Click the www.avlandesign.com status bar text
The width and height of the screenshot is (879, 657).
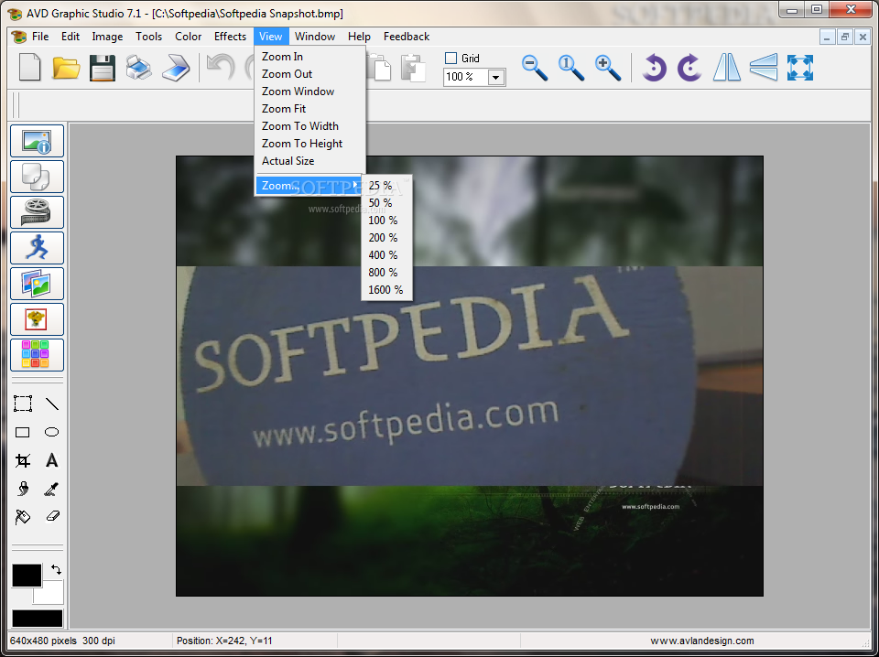702,641
